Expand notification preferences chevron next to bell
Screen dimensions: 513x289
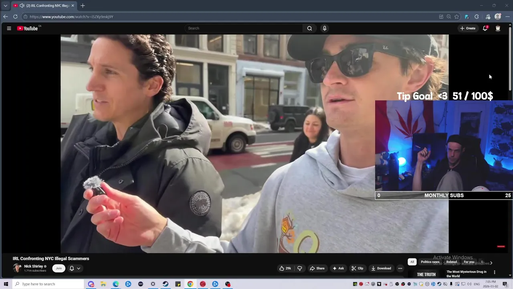79,268
